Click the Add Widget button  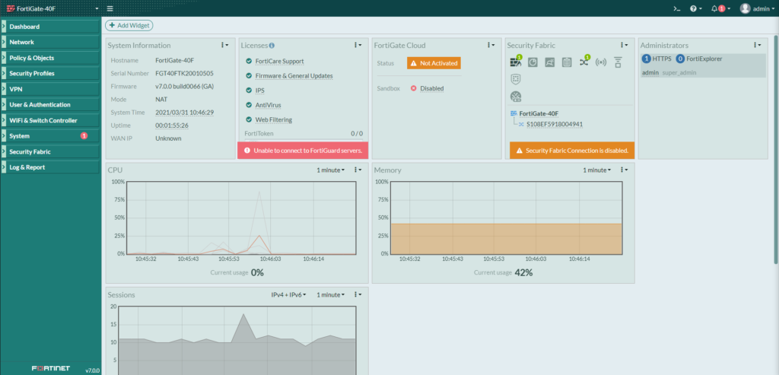coord(129,26)
